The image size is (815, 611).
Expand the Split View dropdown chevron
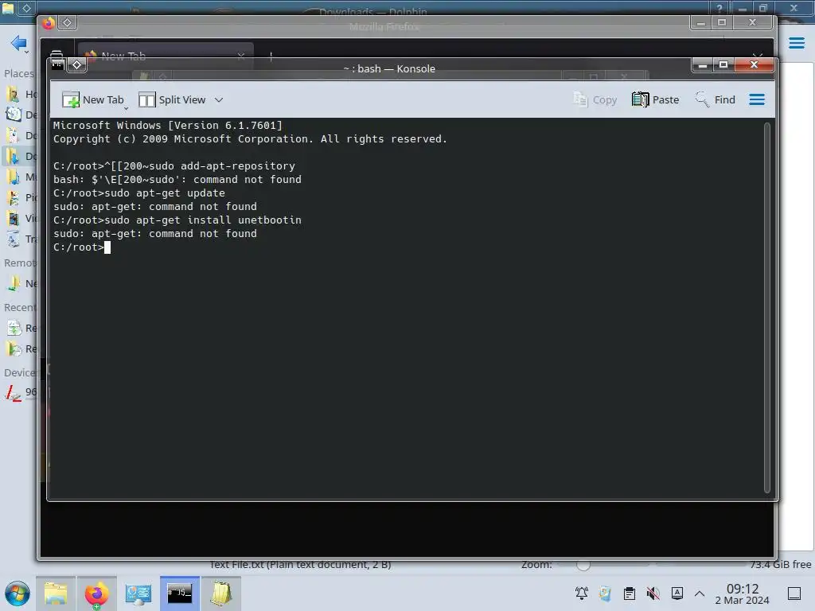point(219,99)
